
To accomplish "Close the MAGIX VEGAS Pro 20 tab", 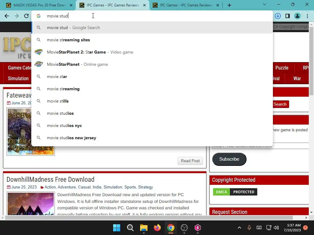I will (x=71, y=6).
